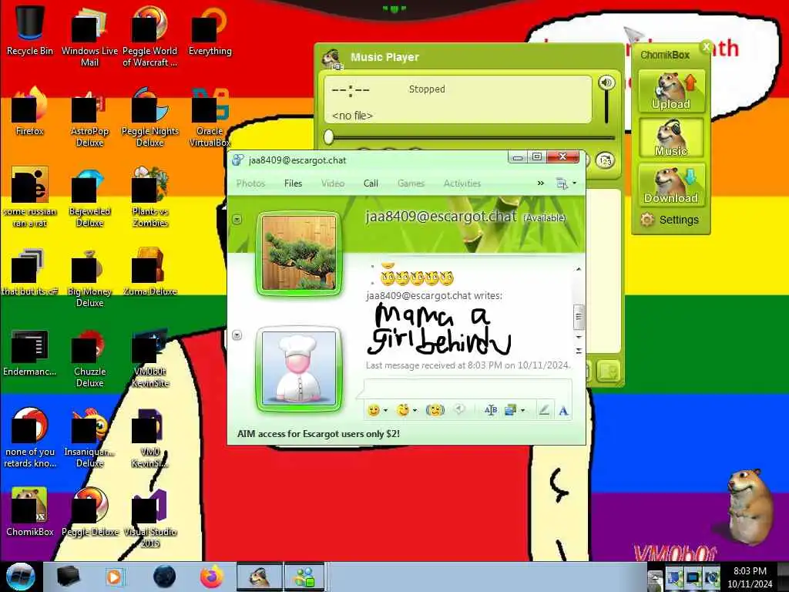The width and height of the screenshot is (789, 592).
Task: Open the Firefox taskbar icon
Action: 212,577
